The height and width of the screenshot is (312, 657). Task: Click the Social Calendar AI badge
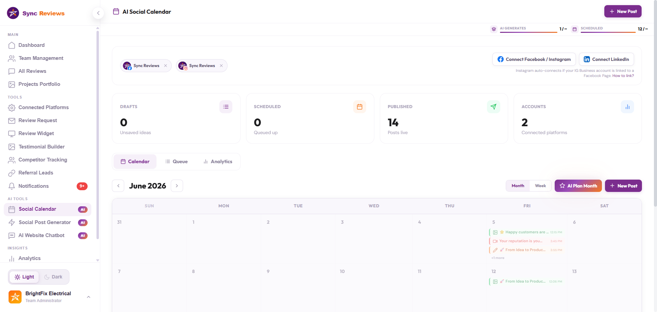(x=83, y=209)
